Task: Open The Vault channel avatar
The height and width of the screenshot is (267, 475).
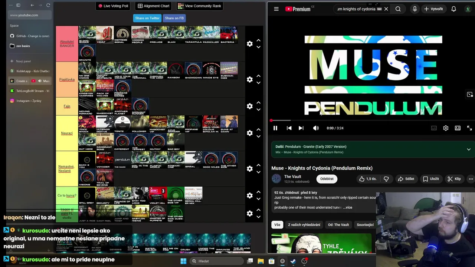Action: 276,179
